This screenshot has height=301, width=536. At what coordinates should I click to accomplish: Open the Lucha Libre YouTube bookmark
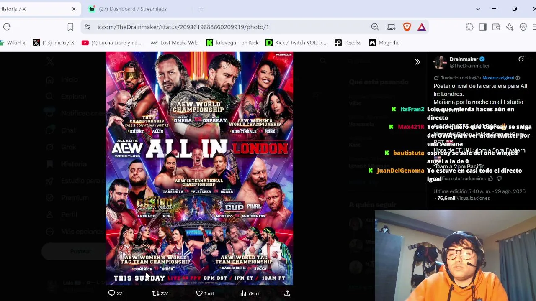click(111, 43)
